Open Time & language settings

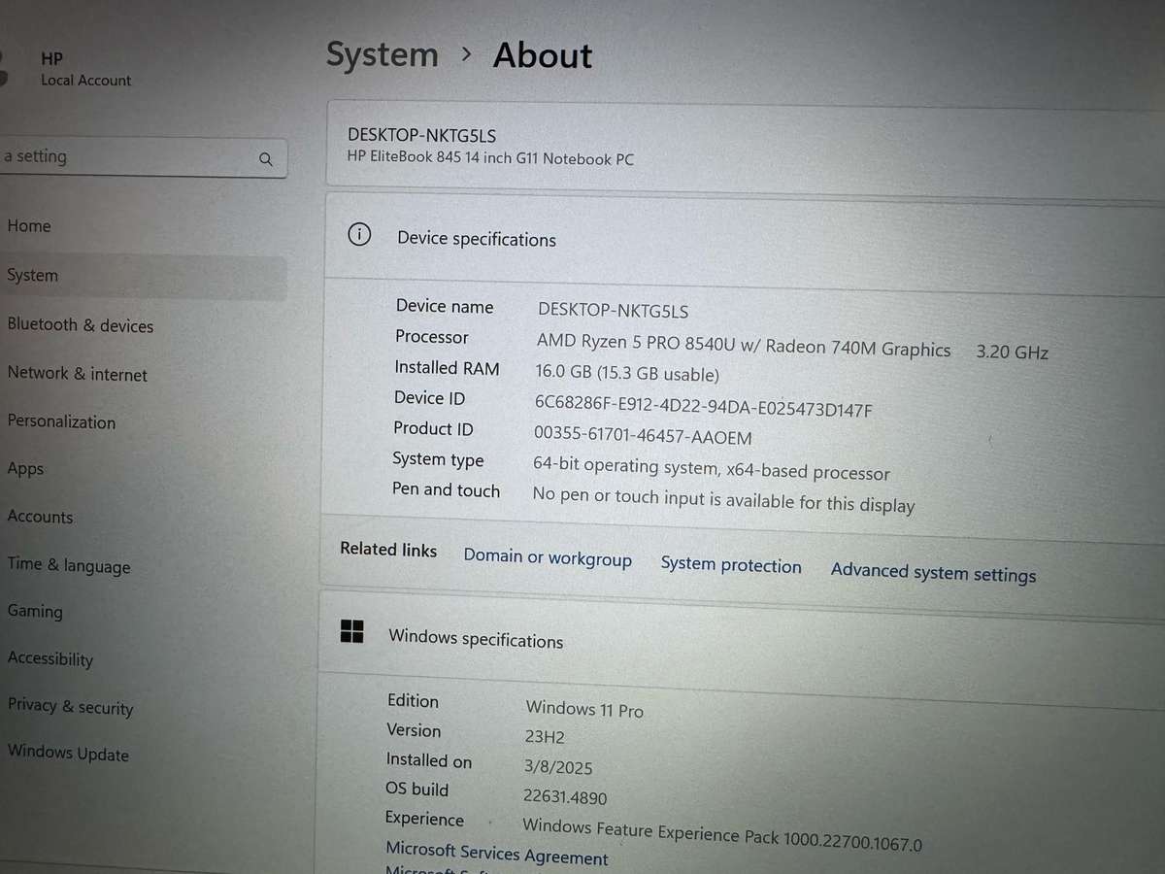tap(69, 566)
